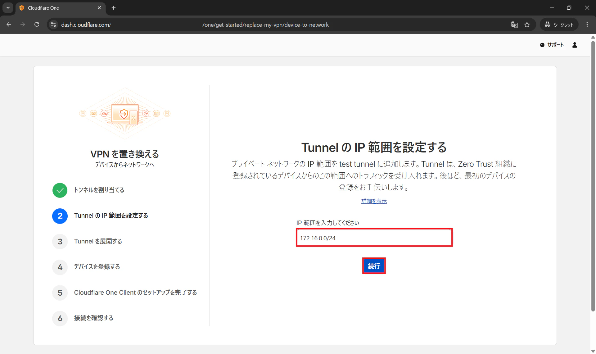
Task: Click the completed step green checkmark
Action: pyautogui.click(x=60, y=190)
